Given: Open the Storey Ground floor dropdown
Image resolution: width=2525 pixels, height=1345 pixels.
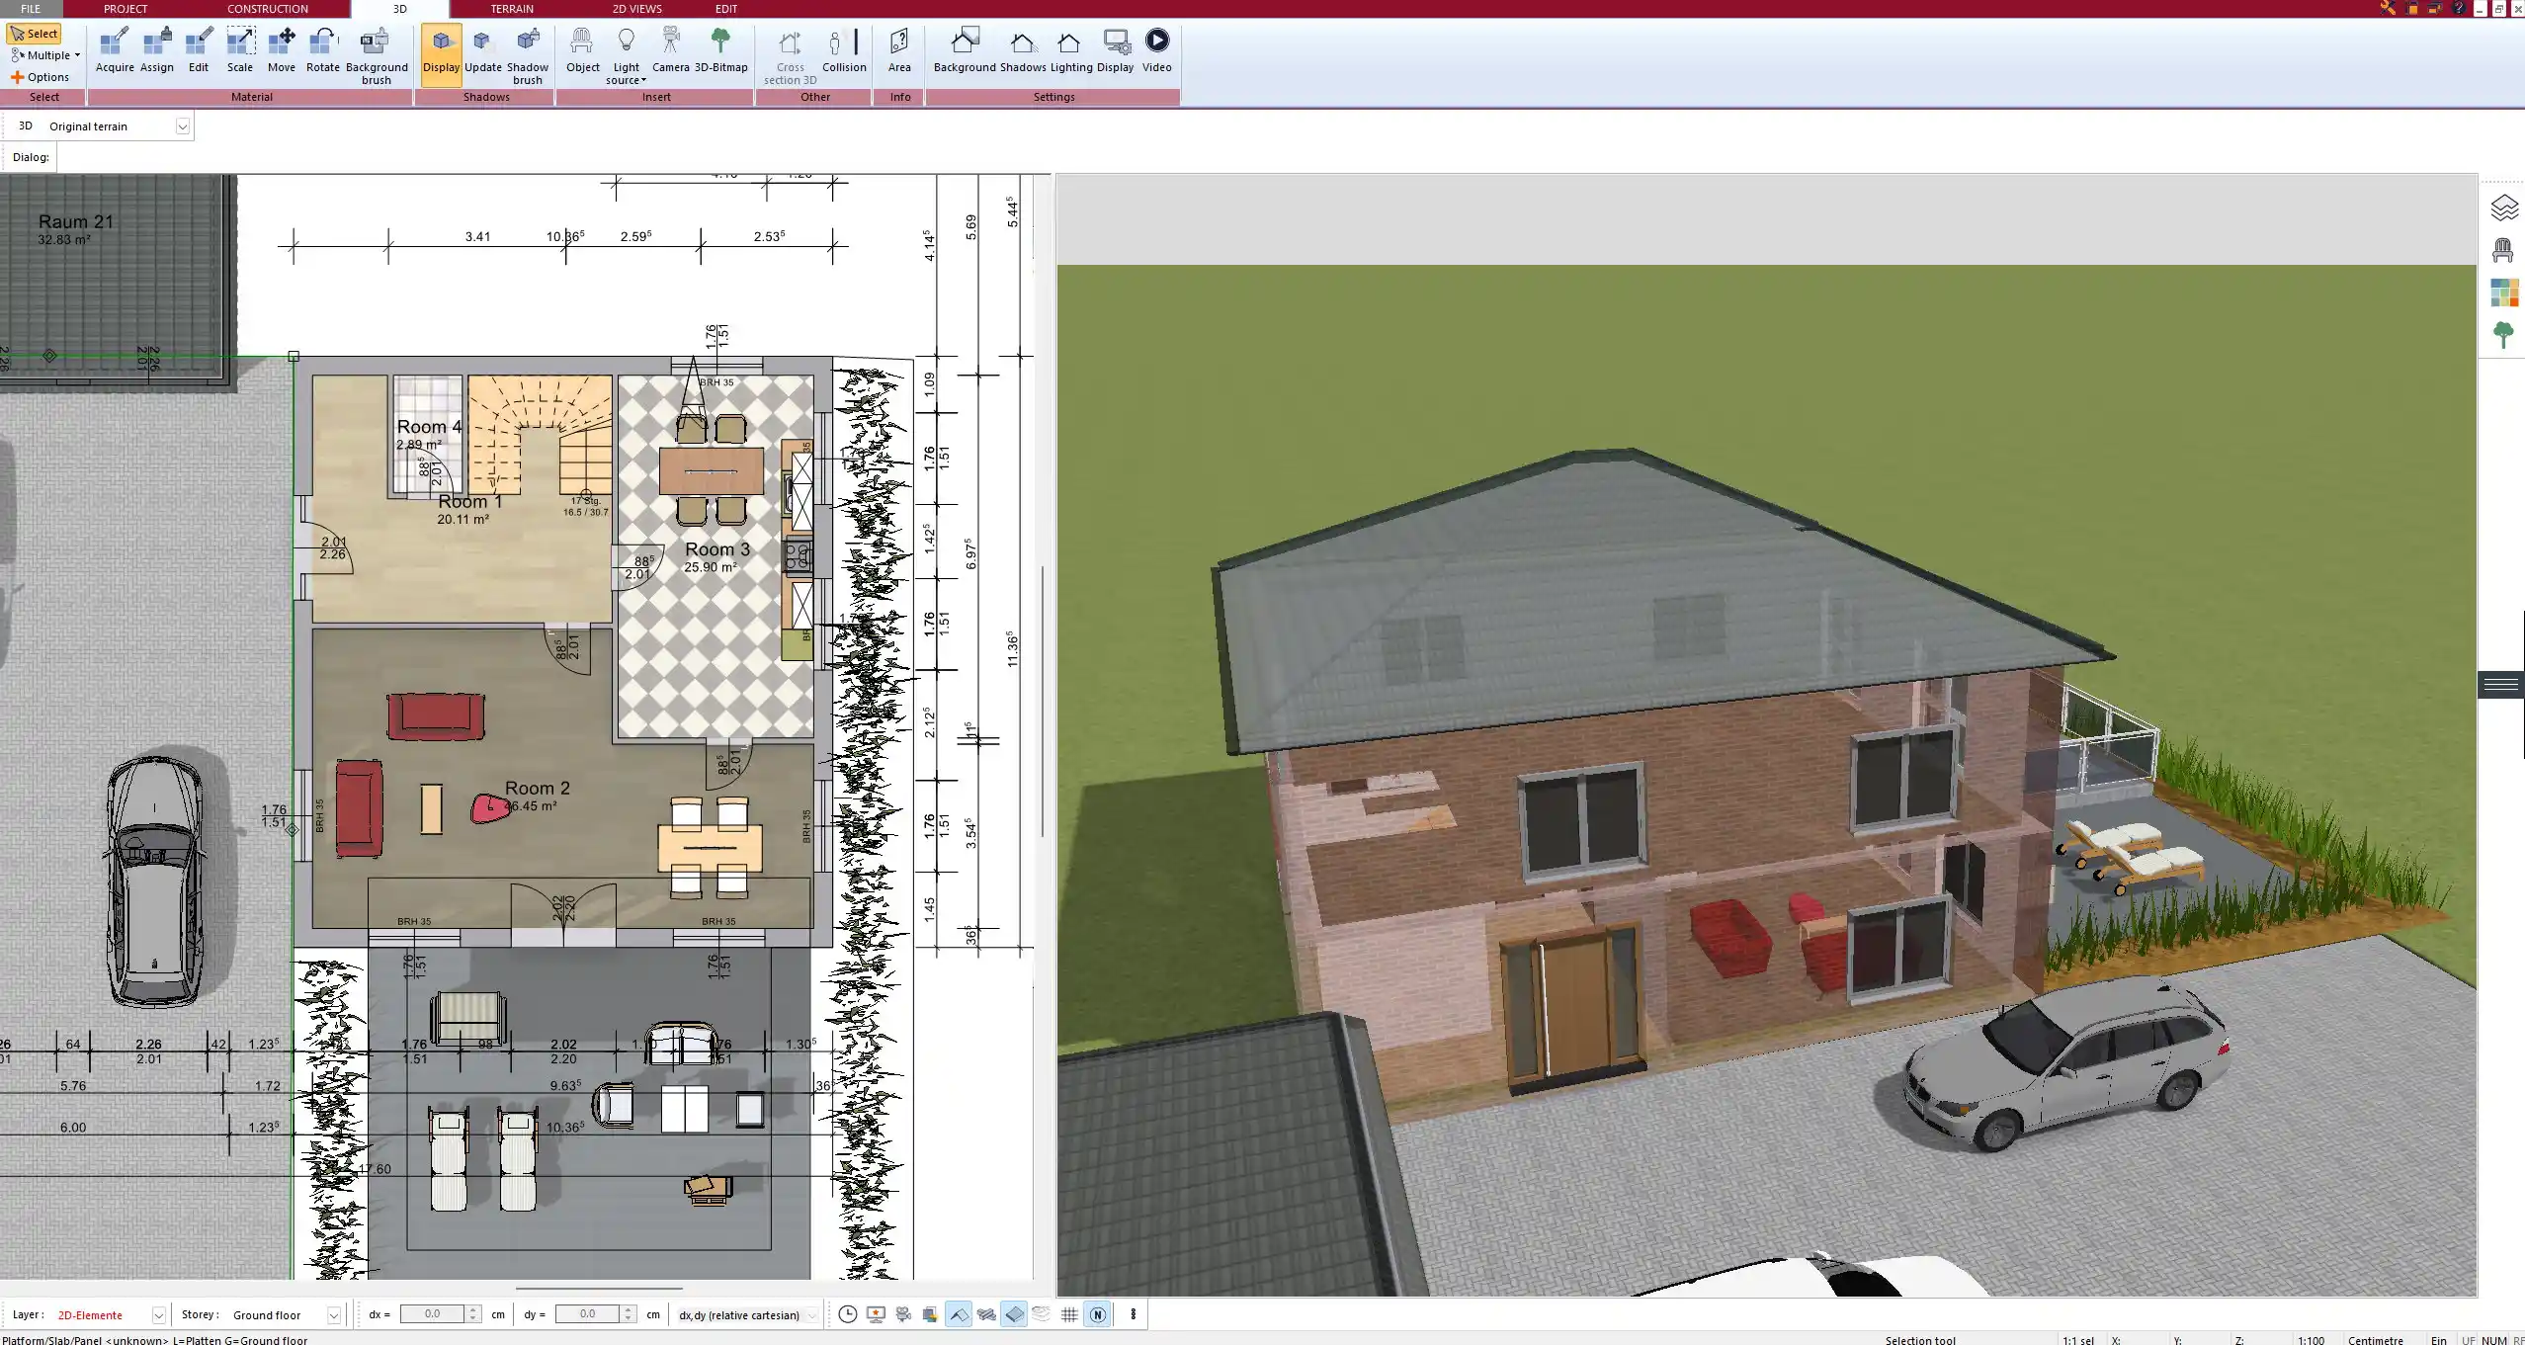Looking at the screenshot, I should [334, 1315].
